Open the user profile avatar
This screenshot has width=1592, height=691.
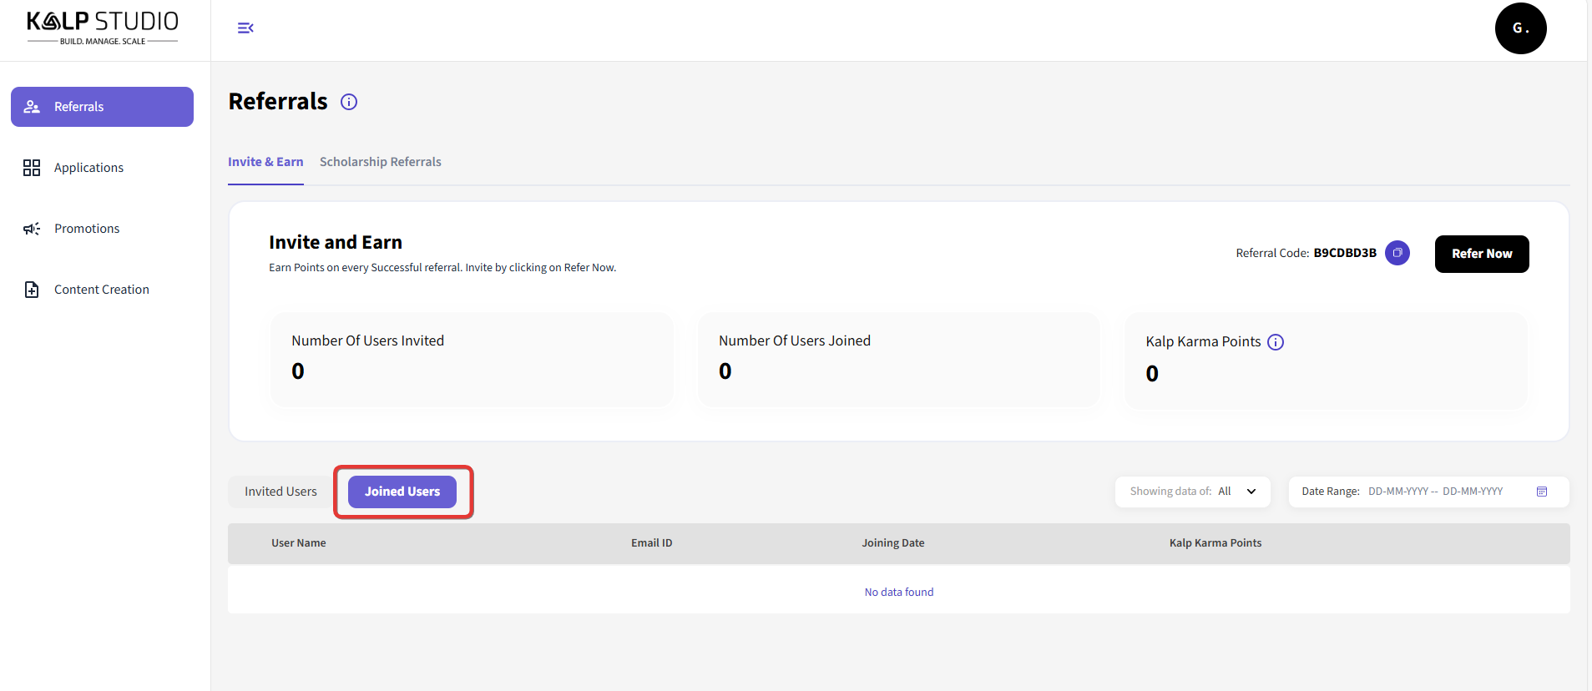point(1519,28)
